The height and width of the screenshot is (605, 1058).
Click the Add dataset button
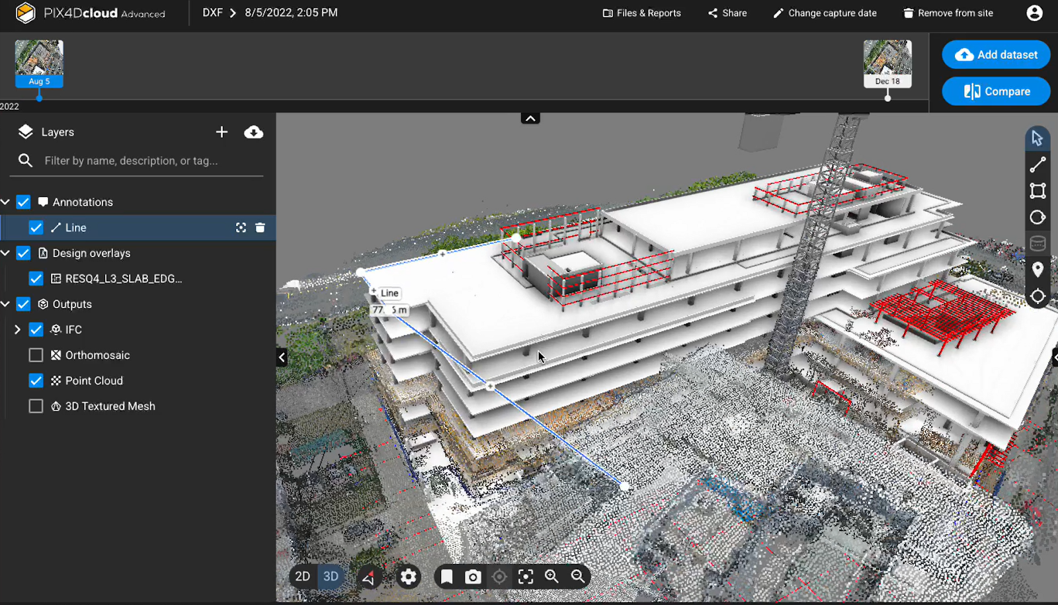pos(996,55)
